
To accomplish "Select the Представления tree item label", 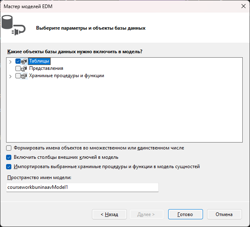I will [x=46, y=68].
